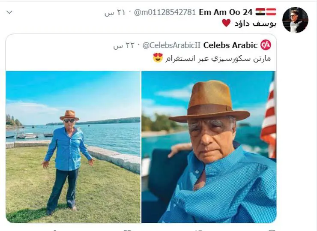Click the red heart emoji in tweet
Image resolution: width=317 pixels, height=231 pixels.
pyautogui.click(x=226, y=23)
